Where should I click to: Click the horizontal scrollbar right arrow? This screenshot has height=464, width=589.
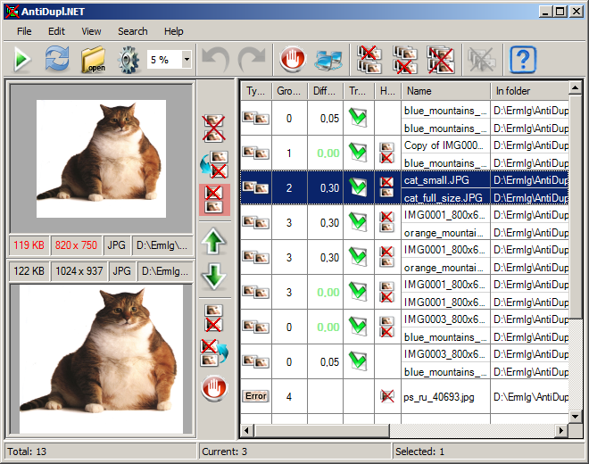[x=561, y=430]
